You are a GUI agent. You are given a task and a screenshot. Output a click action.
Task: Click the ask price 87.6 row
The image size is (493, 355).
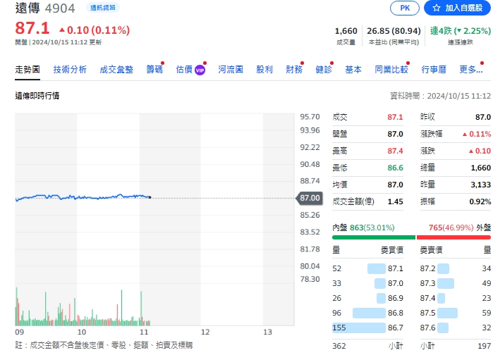tap(456, 328)
